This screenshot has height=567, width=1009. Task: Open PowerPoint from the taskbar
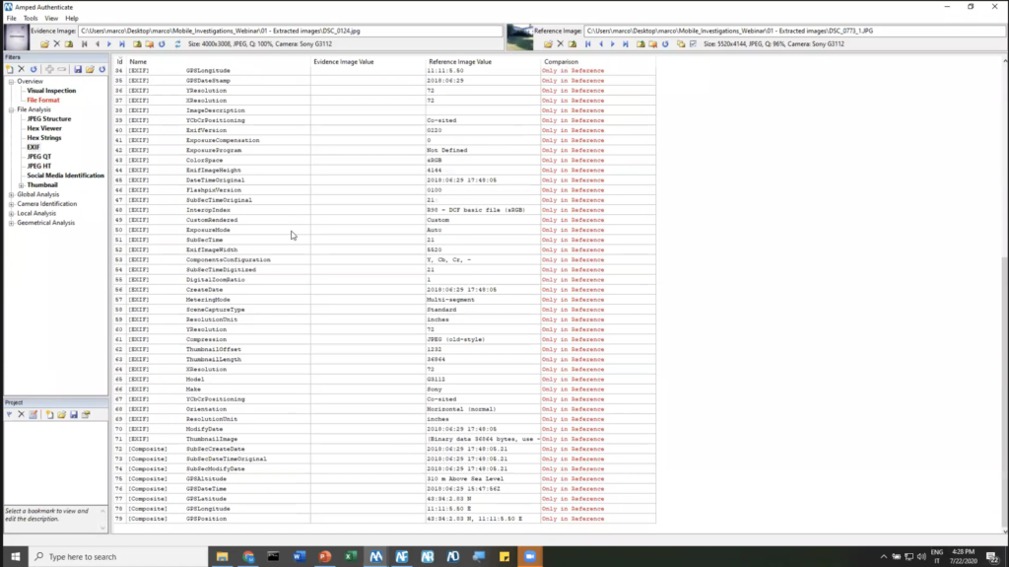[325, 557]
